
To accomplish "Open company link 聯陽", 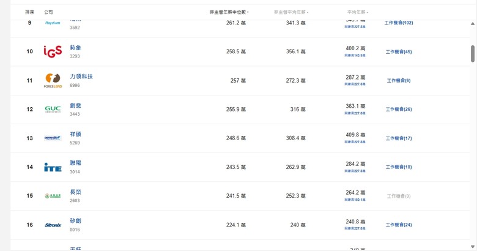I will click(75, 163).
